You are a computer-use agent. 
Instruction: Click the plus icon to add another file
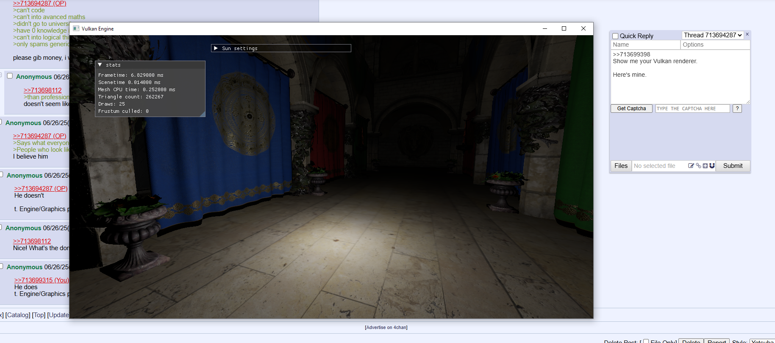[x=705, y=166]
